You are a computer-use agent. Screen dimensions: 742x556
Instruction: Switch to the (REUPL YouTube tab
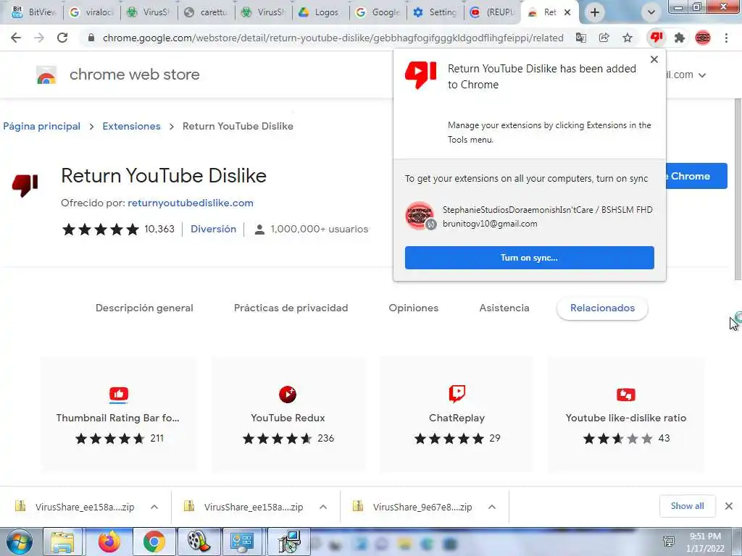coord(492,12)
